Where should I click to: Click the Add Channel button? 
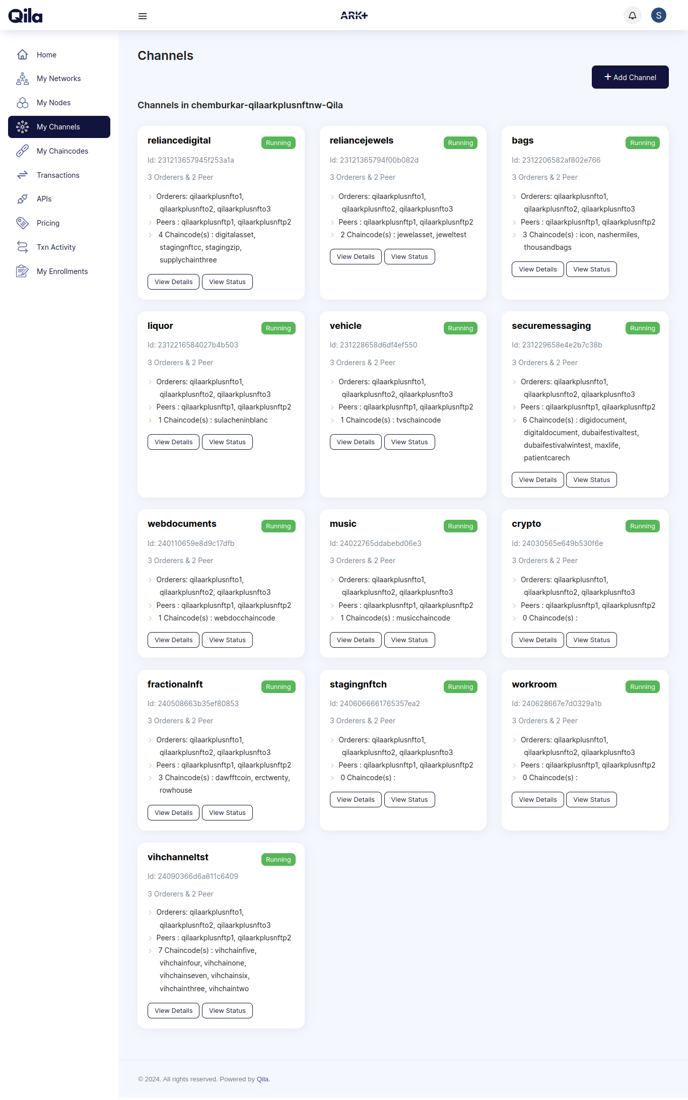(x=630, y=77)
